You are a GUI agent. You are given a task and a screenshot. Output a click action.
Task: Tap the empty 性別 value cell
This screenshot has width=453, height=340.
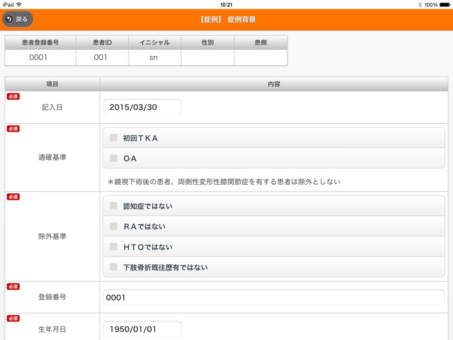point(208,57)
